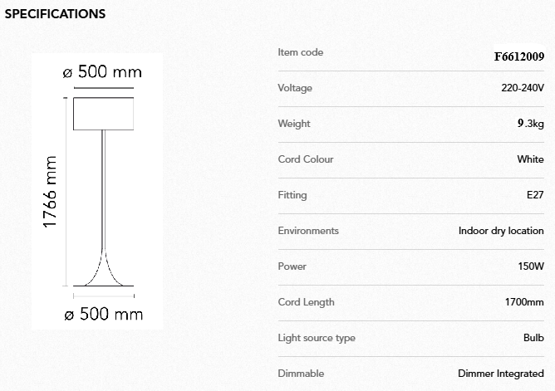Click the Dimmer Integrated value

[x=501, y=374]
